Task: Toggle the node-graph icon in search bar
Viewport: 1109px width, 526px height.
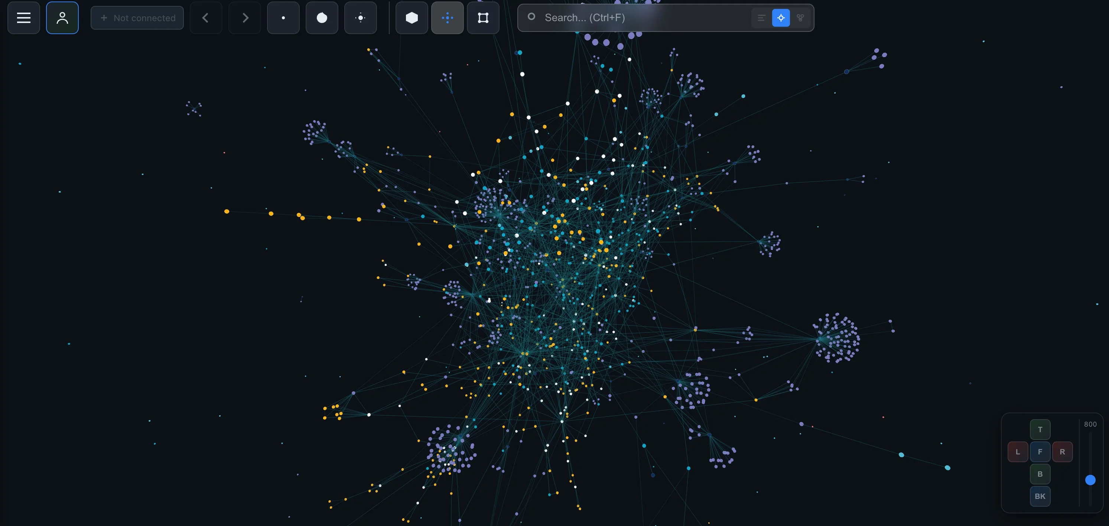Action: click(800, 18)
